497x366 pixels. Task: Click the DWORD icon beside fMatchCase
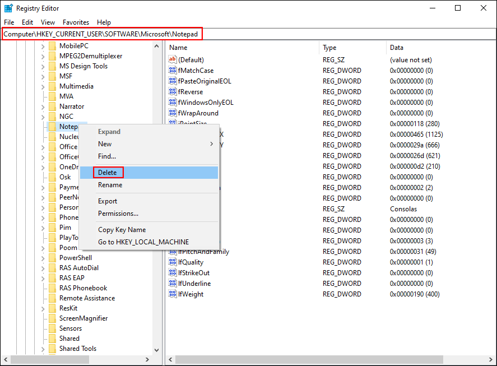point(173,71)
